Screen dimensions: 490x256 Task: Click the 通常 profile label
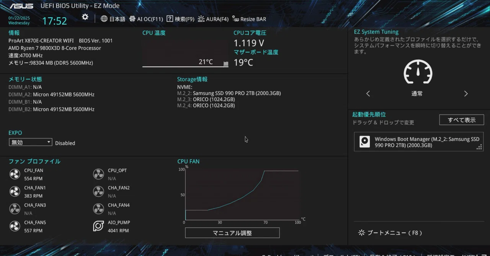(x=417, y=94)
